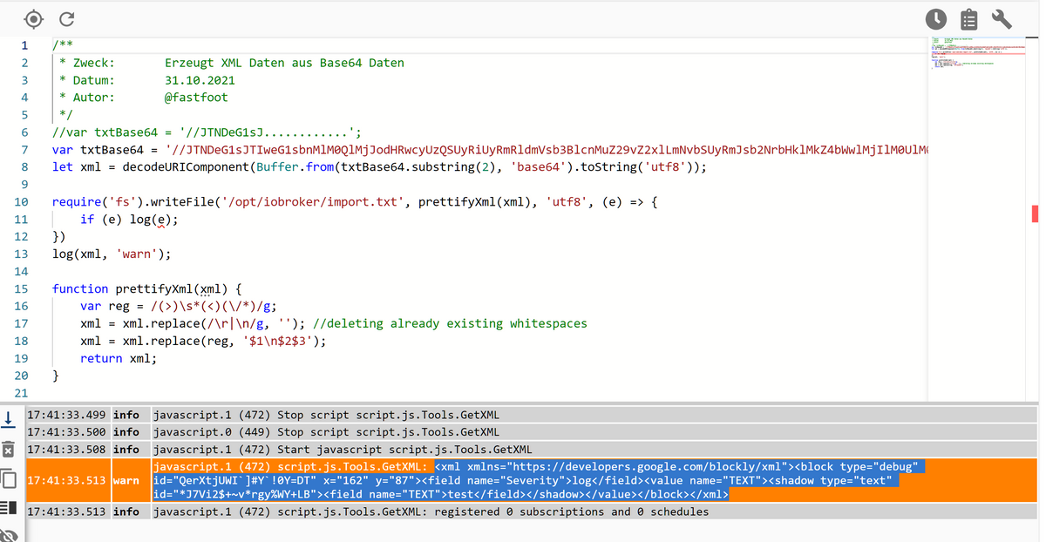
Task: Open the wrench settings tool
Action: [1001, 18]
